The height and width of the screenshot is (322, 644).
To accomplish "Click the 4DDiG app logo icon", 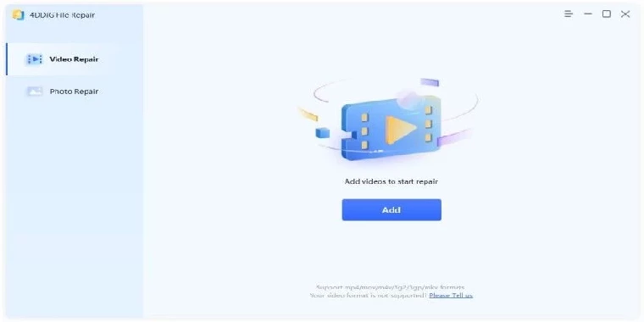I will (x=18, y=14).
